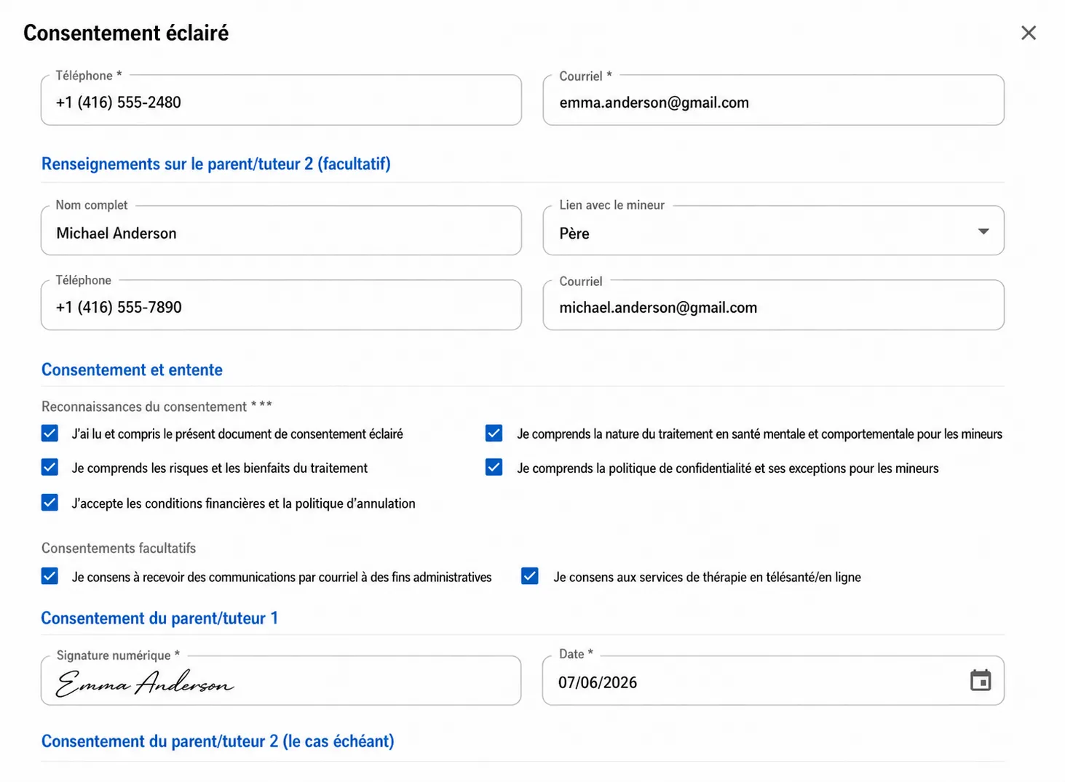This screenshot has width=1065, height=782.
Task: Toggle "J'accepte les conditions financières" checkbox
Action: (x=50, y=502)
